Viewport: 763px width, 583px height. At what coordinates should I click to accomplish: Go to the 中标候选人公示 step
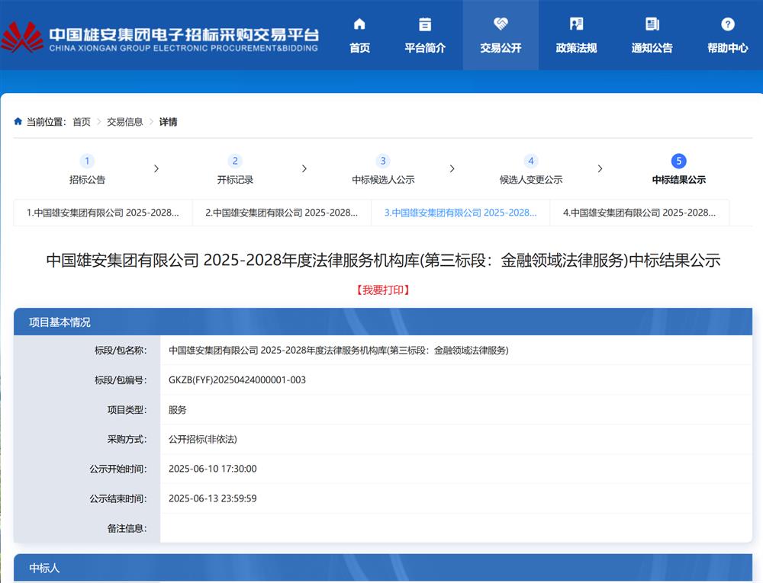tap(383, 180)
